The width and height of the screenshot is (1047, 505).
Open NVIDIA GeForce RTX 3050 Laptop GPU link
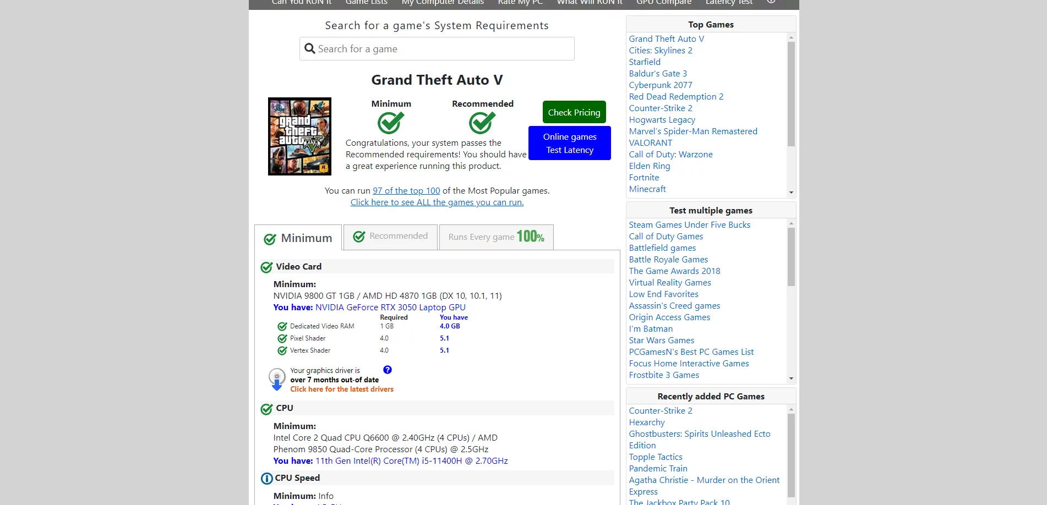[x=390, y=308]
